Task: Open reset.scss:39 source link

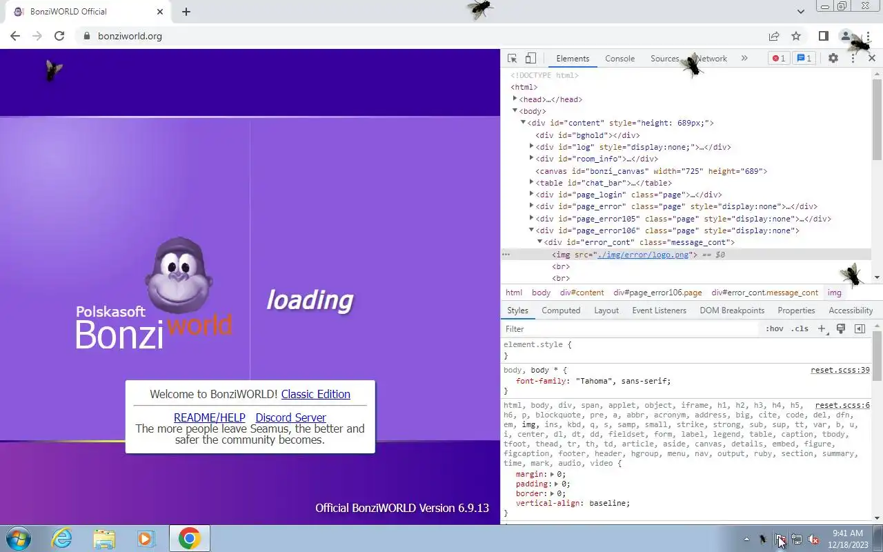Action: [840, 371]
